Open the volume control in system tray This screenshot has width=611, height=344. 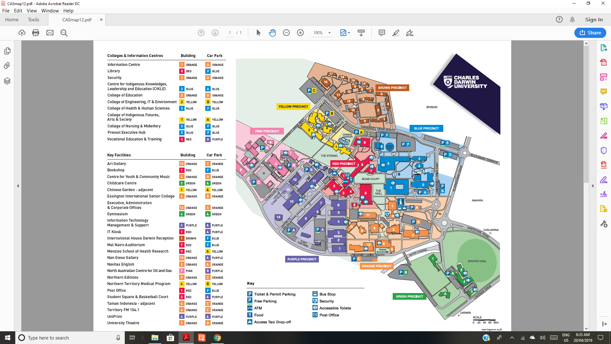coord(543,338)
